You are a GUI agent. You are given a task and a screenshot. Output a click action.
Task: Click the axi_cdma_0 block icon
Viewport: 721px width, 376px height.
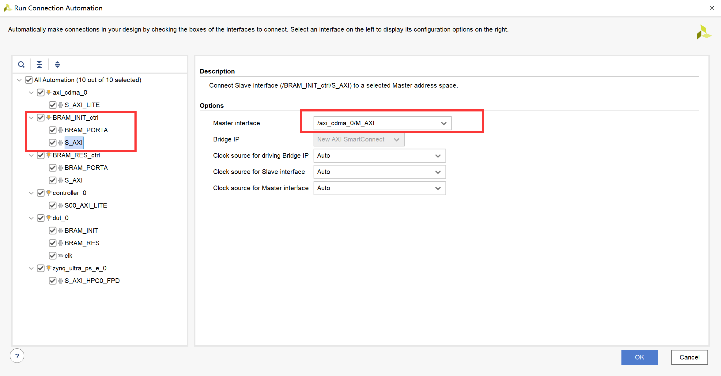48,92
